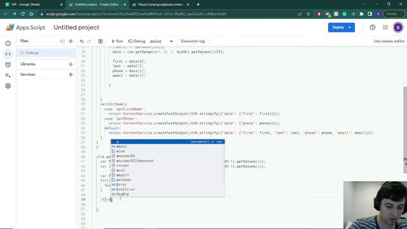Click the Apps Script logo
The height and width of the screenshot is (229, 407).
(x=25, y=27)
